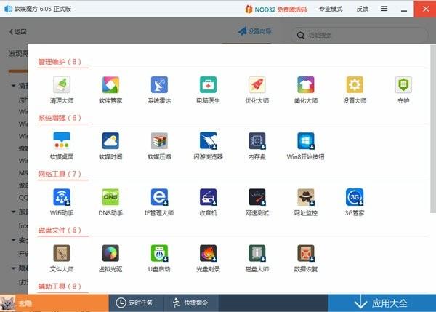Open 软媒压缩 archive tool

click(159, 146)
